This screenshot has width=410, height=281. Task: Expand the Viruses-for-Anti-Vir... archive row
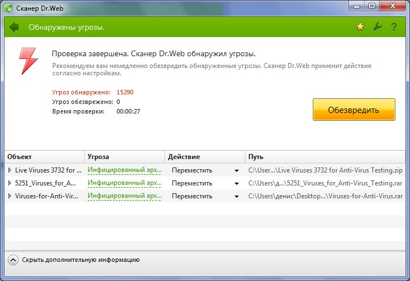[10, 196]
